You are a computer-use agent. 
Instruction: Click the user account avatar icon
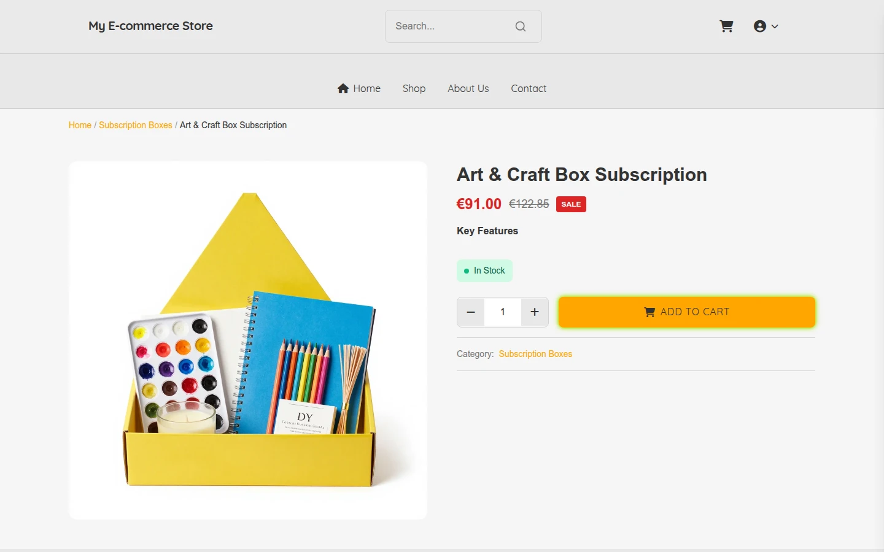coord(760,26)
